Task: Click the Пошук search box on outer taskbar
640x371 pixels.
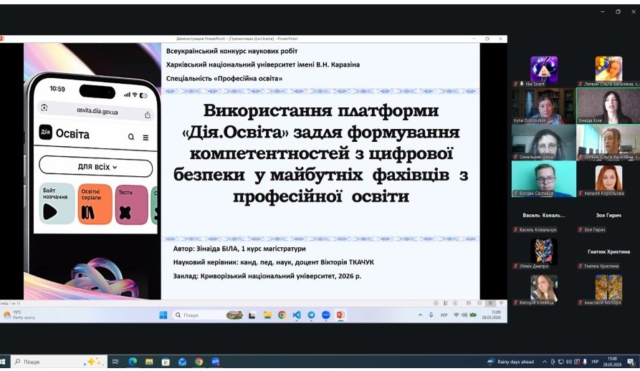Action: pyautogui.click(x=59, y=362)
